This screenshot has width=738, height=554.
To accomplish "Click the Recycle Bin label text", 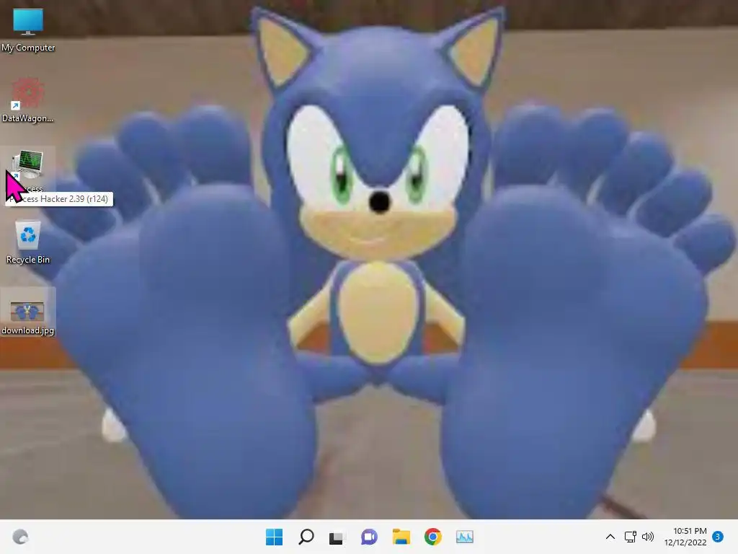I will (28, 260).
